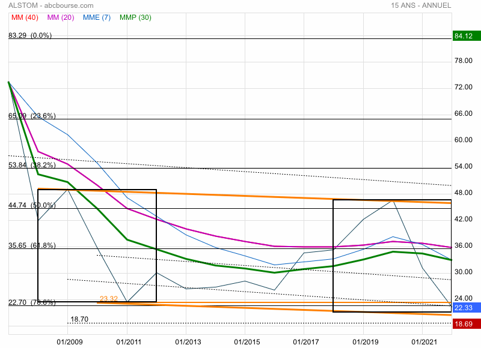Click the 01/2013 date axis label
The image size is (481, 348).
[188, 342]
